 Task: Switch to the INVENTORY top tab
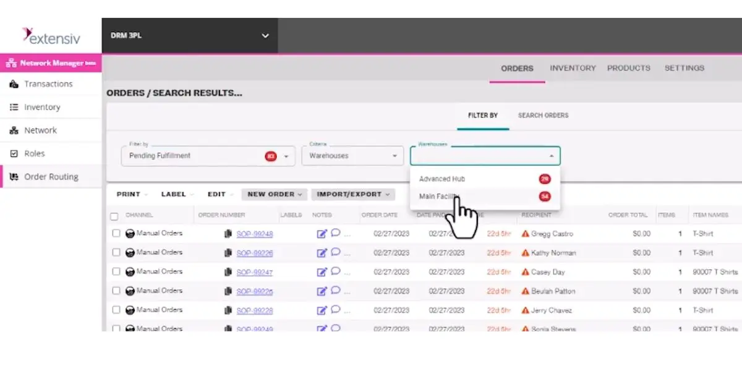pyautogui.click(x=573, y=68)
